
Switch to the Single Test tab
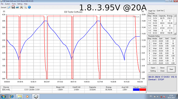(x=152, y=11)
